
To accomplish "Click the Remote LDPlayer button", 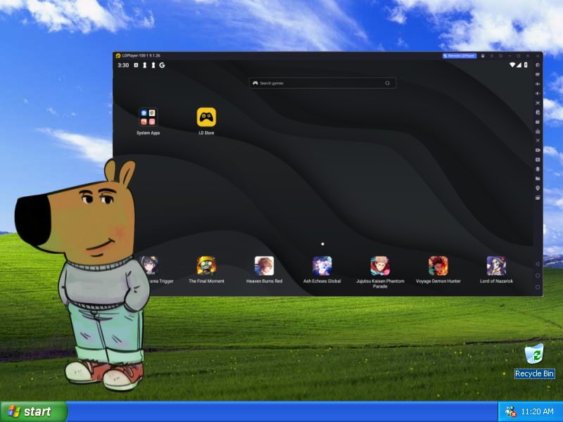I will [460, 56].
